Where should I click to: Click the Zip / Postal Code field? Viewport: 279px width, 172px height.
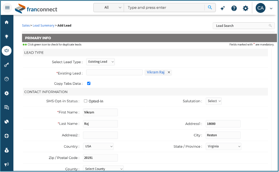[x=100, y=158]
